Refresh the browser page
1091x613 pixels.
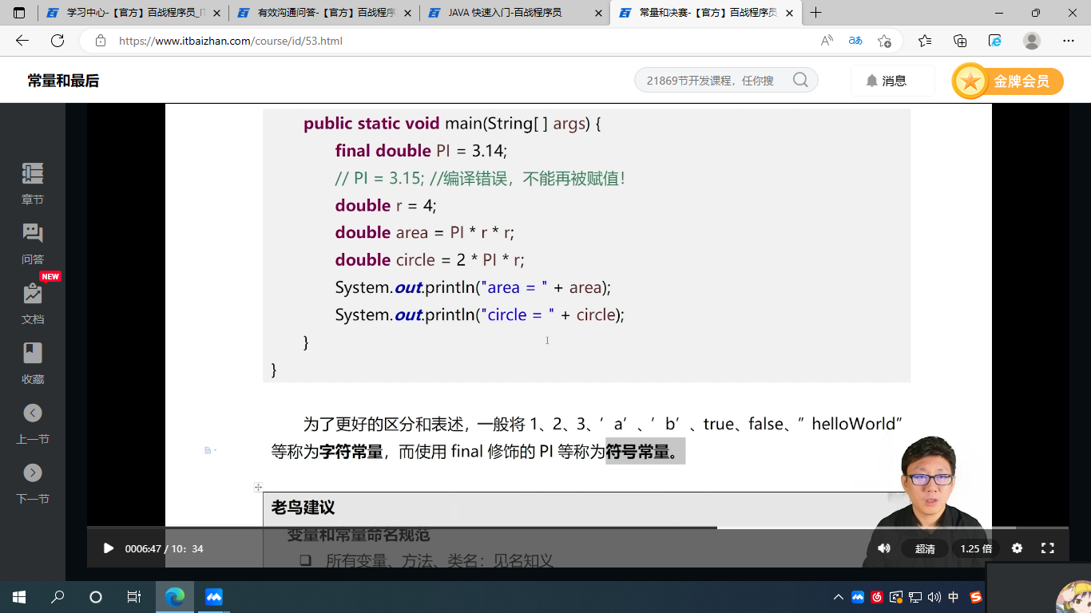pyautogui.click(x=58, y=41)
